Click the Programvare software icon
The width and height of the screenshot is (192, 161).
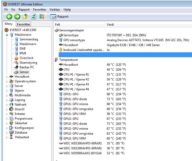tap(11, 119)
